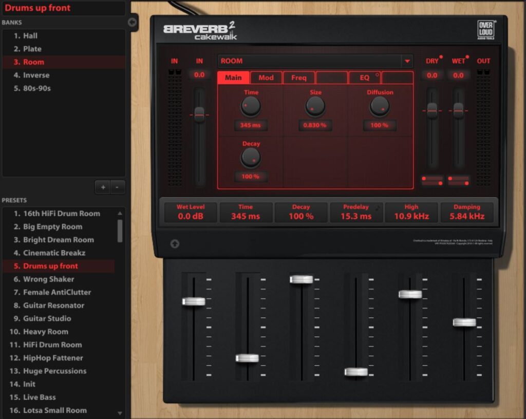The image size is (526, 419).
Task: Click the bottom Time 345 ms readout
Action: pyautogui.click(x=246, y=212)
